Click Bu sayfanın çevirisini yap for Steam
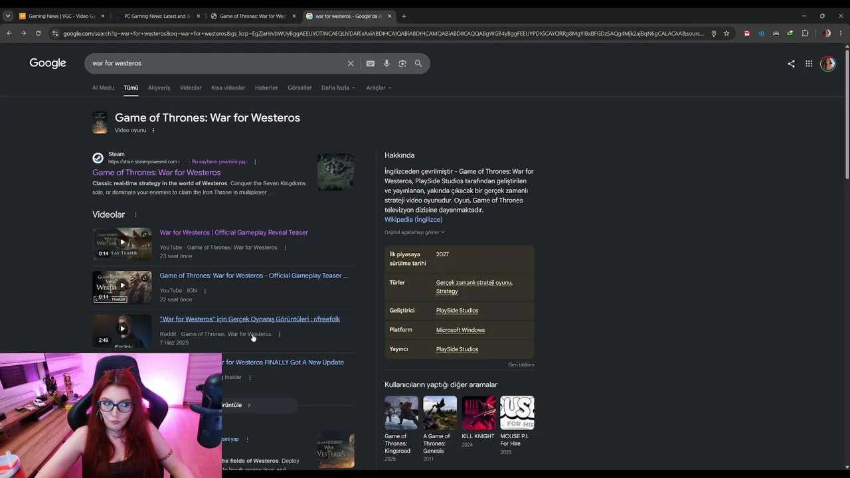 click(219, 161)
